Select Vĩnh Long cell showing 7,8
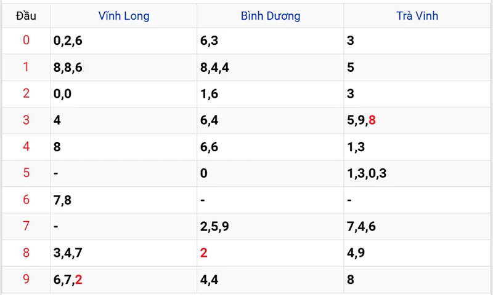Image resolution: width=493 pixels, height=295 pixels. [63, 200]
